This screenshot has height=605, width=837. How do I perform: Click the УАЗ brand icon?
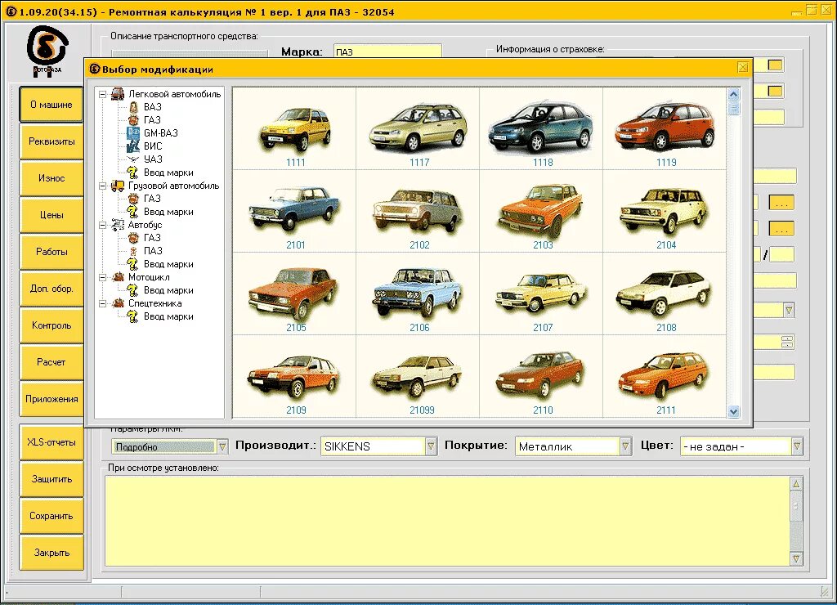(x=133, y=159)
